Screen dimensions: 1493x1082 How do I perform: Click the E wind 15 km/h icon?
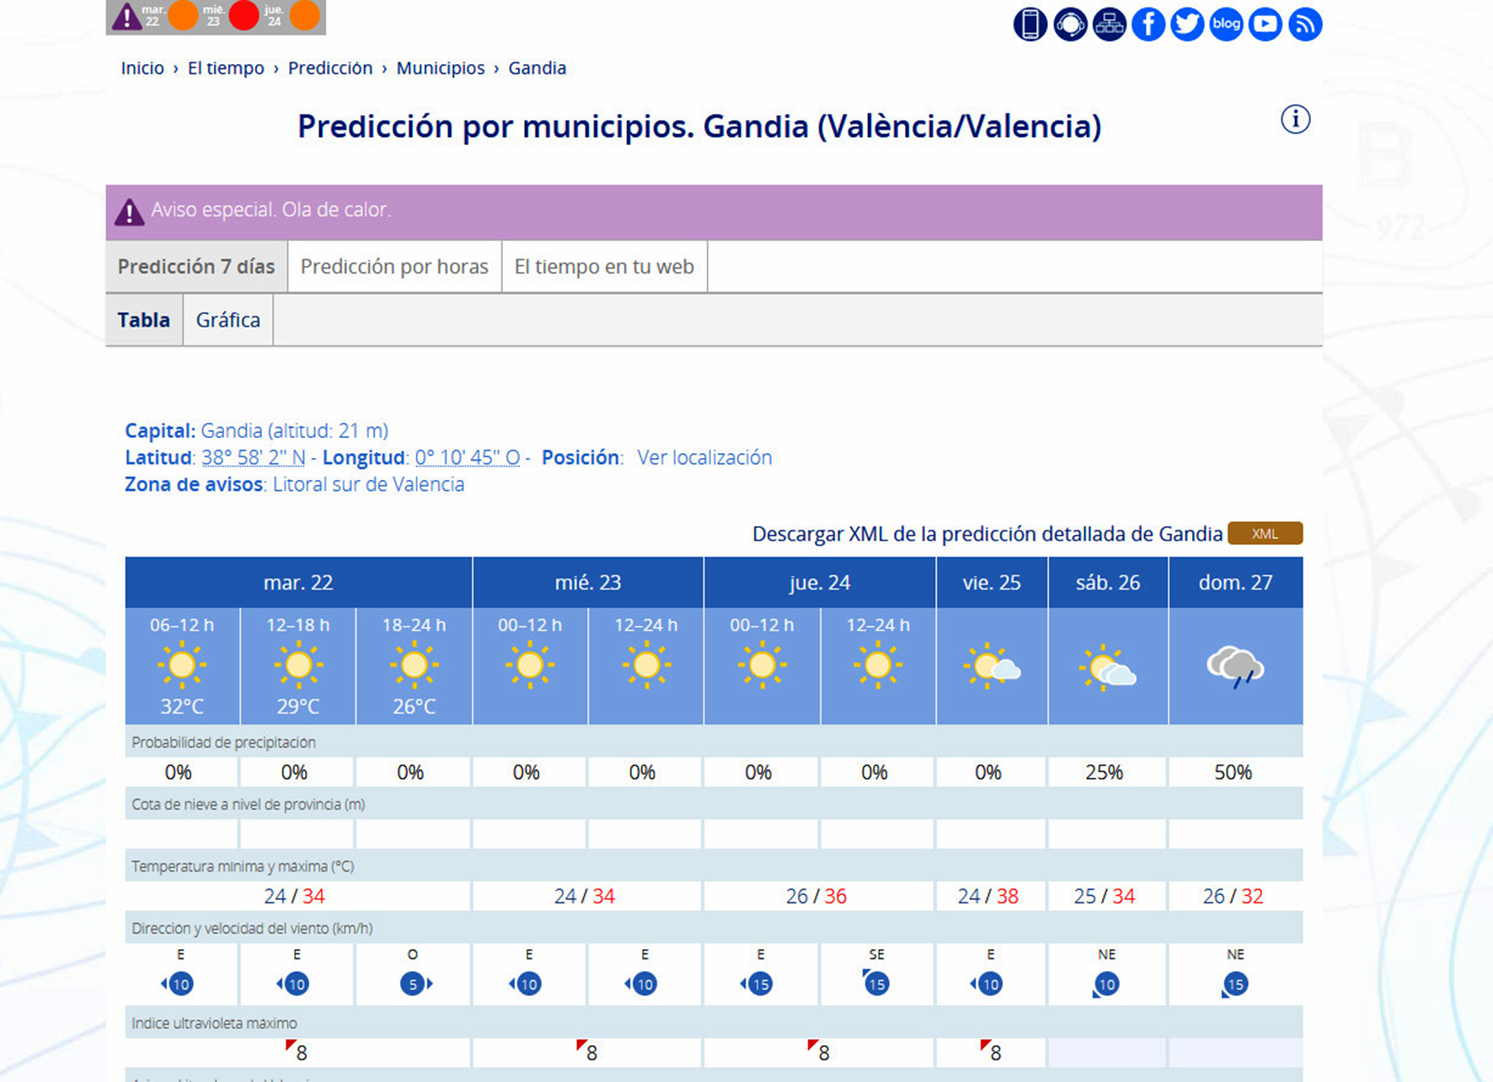[x=757, y=983]
